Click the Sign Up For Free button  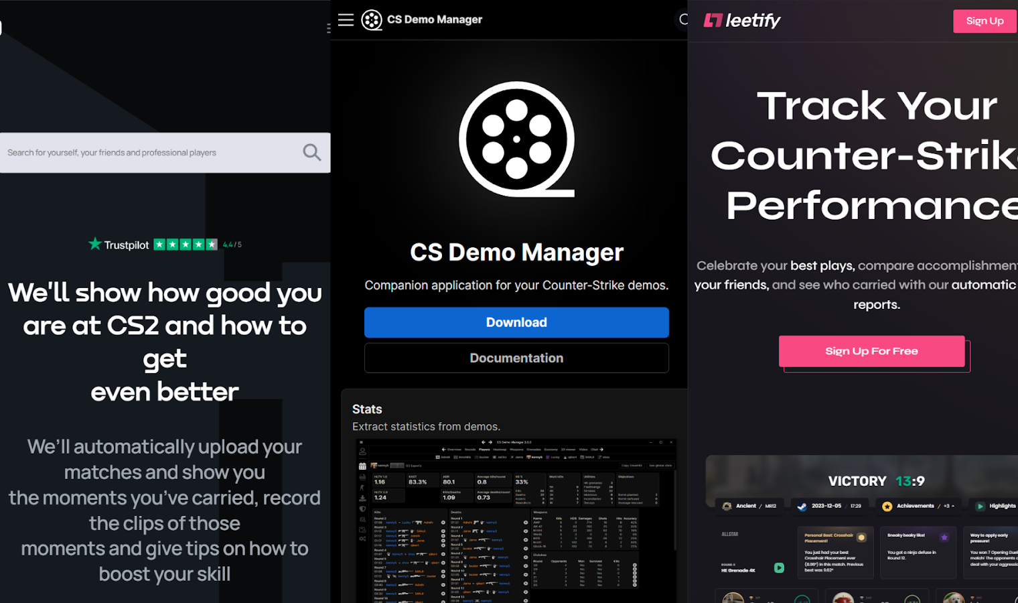[871, 351]
